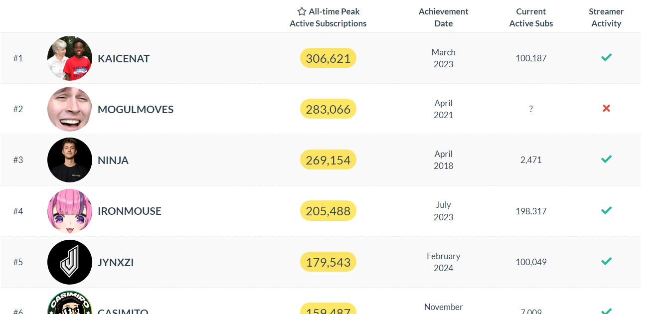This screenshot has width=661, height=314.
Task: Click KAICENAT's green activity checkmark
Action: [606, 57]
